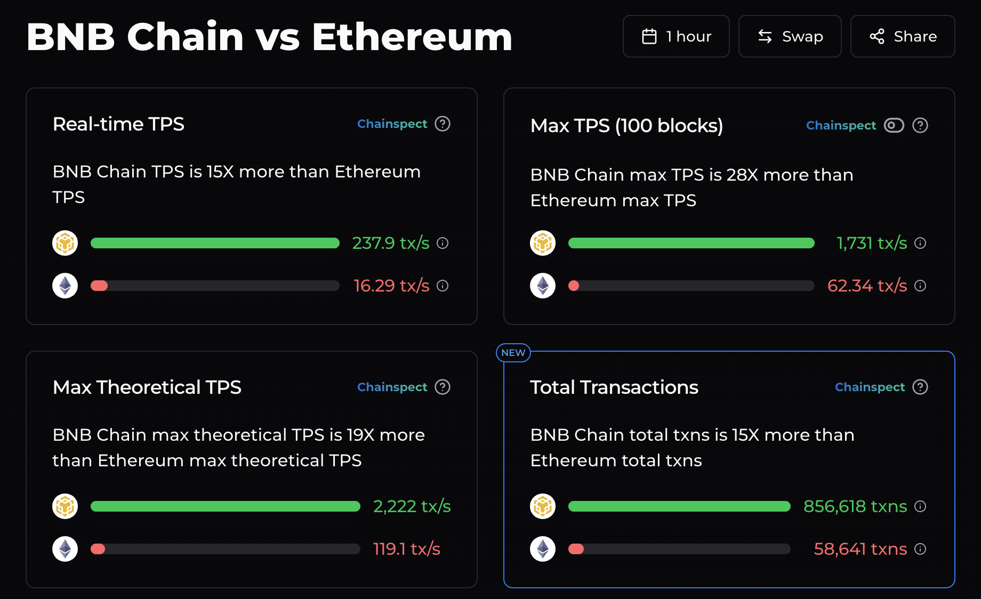
Task: Click info icon beside 16.29 tx/s
Action: (x=443, y=286)
